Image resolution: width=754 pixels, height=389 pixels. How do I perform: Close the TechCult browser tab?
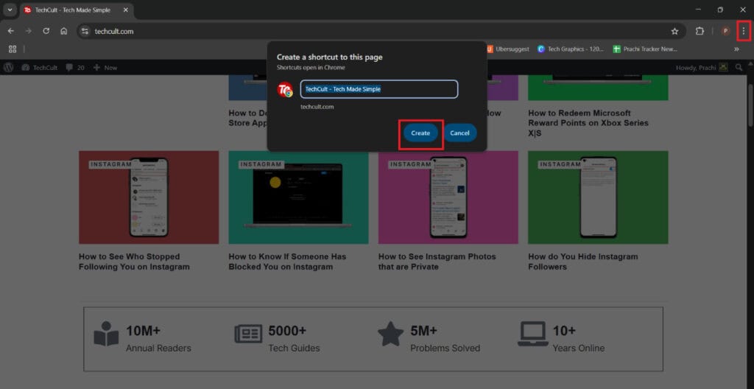tap(125, 10)
